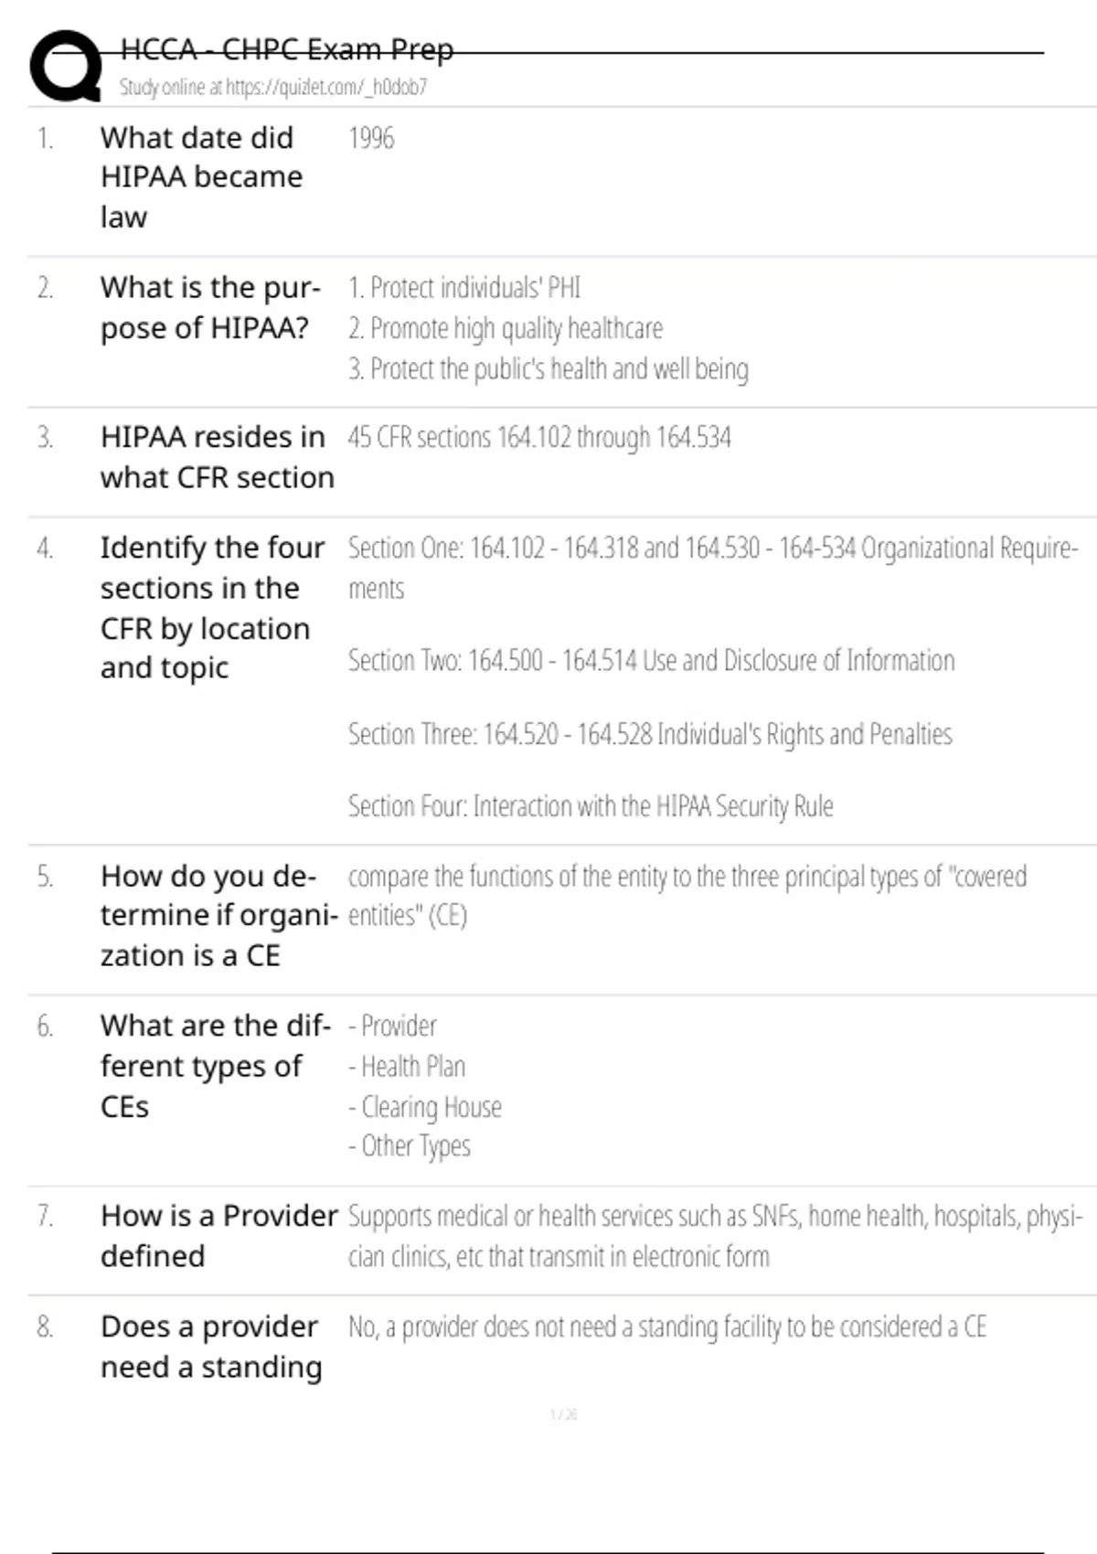Click the Section Three Individual's Rights line
1097x1554 pixels.
[650, 734]
